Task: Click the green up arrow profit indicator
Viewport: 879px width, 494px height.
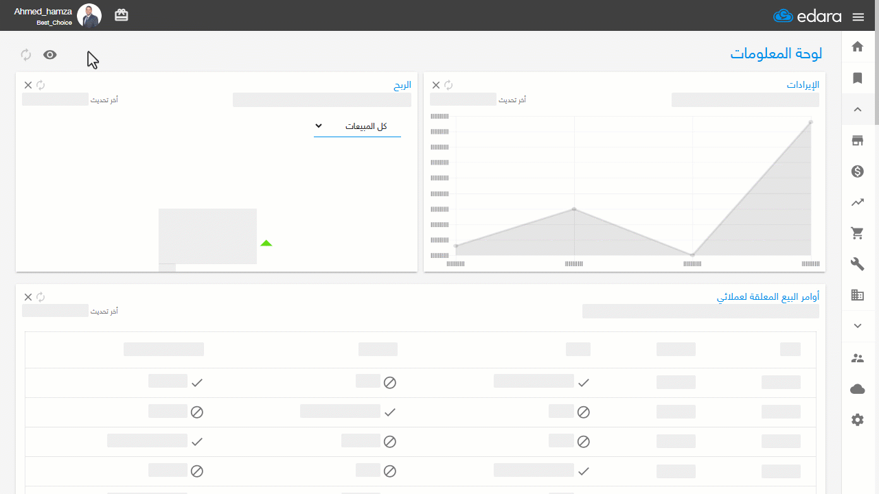Action: [x=266, y=243]
